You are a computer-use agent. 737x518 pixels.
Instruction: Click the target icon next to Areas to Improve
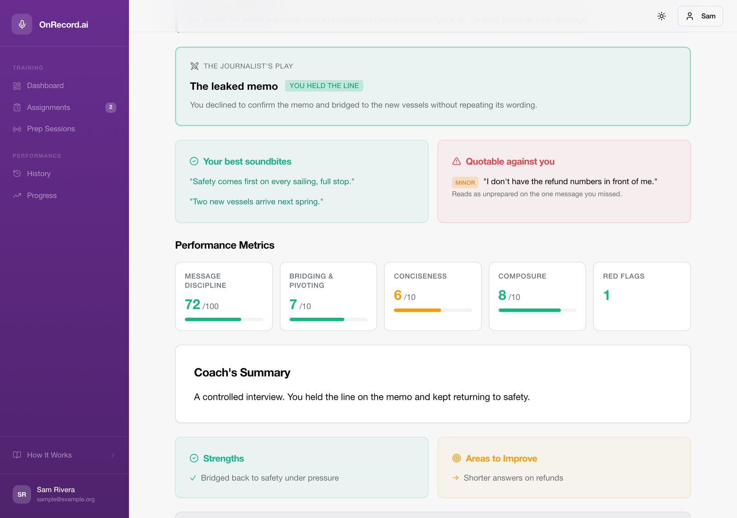[x=456, y=458]
